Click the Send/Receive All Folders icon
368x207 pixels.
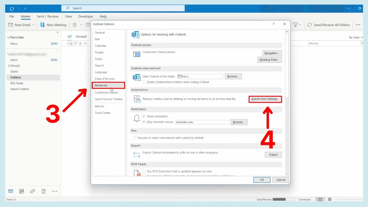pos(309,25)
